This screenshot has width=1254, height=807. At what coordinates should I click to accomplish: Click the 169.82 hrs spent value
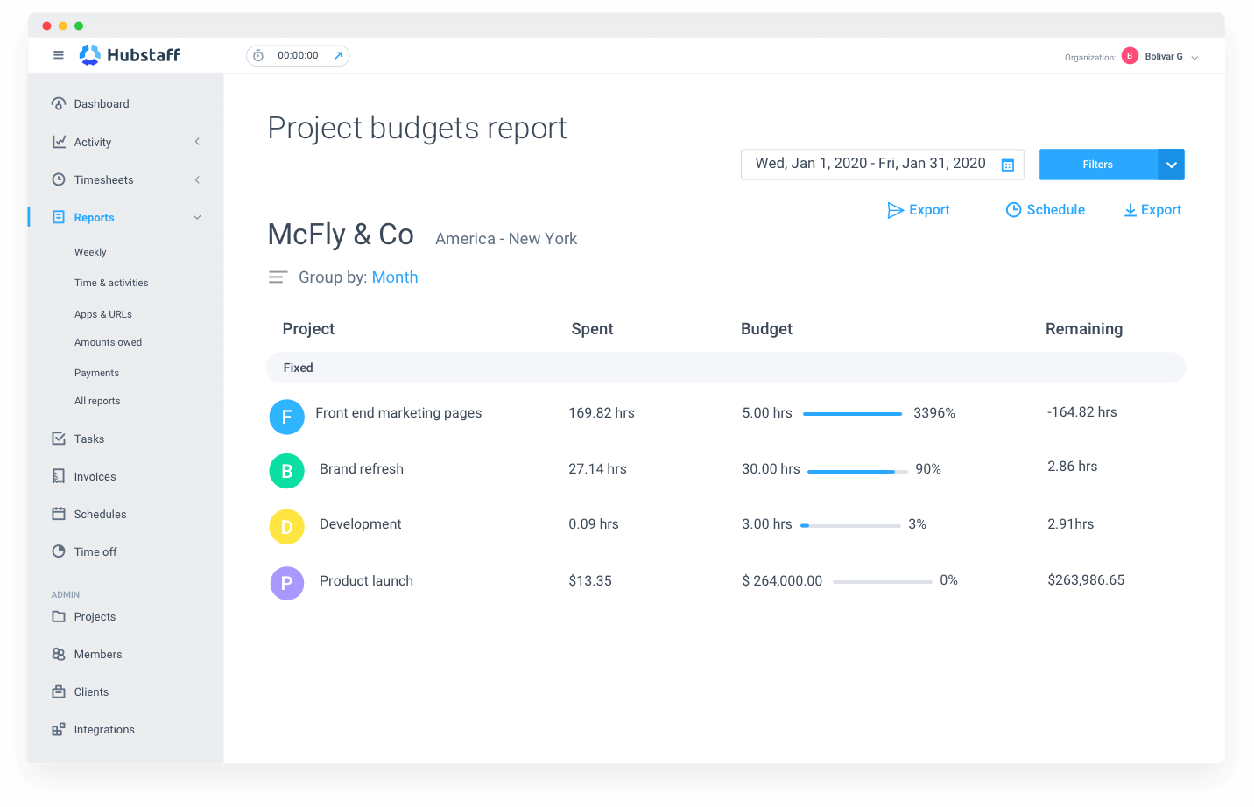click(602, 413)
